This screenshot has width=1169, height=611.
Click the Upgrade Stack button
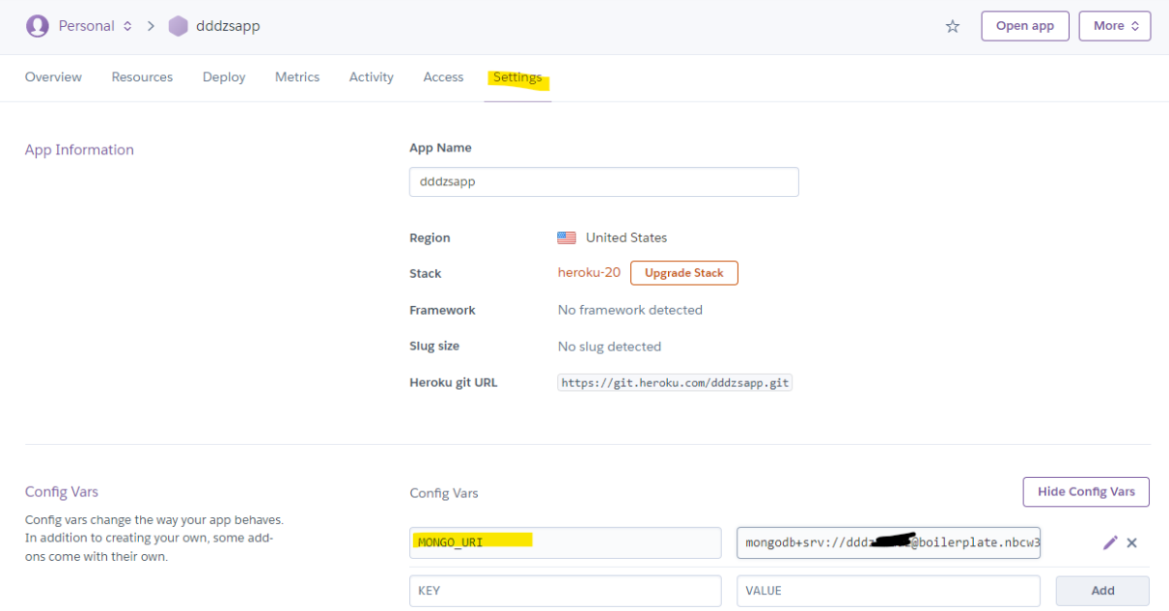[x=684, y=273]
